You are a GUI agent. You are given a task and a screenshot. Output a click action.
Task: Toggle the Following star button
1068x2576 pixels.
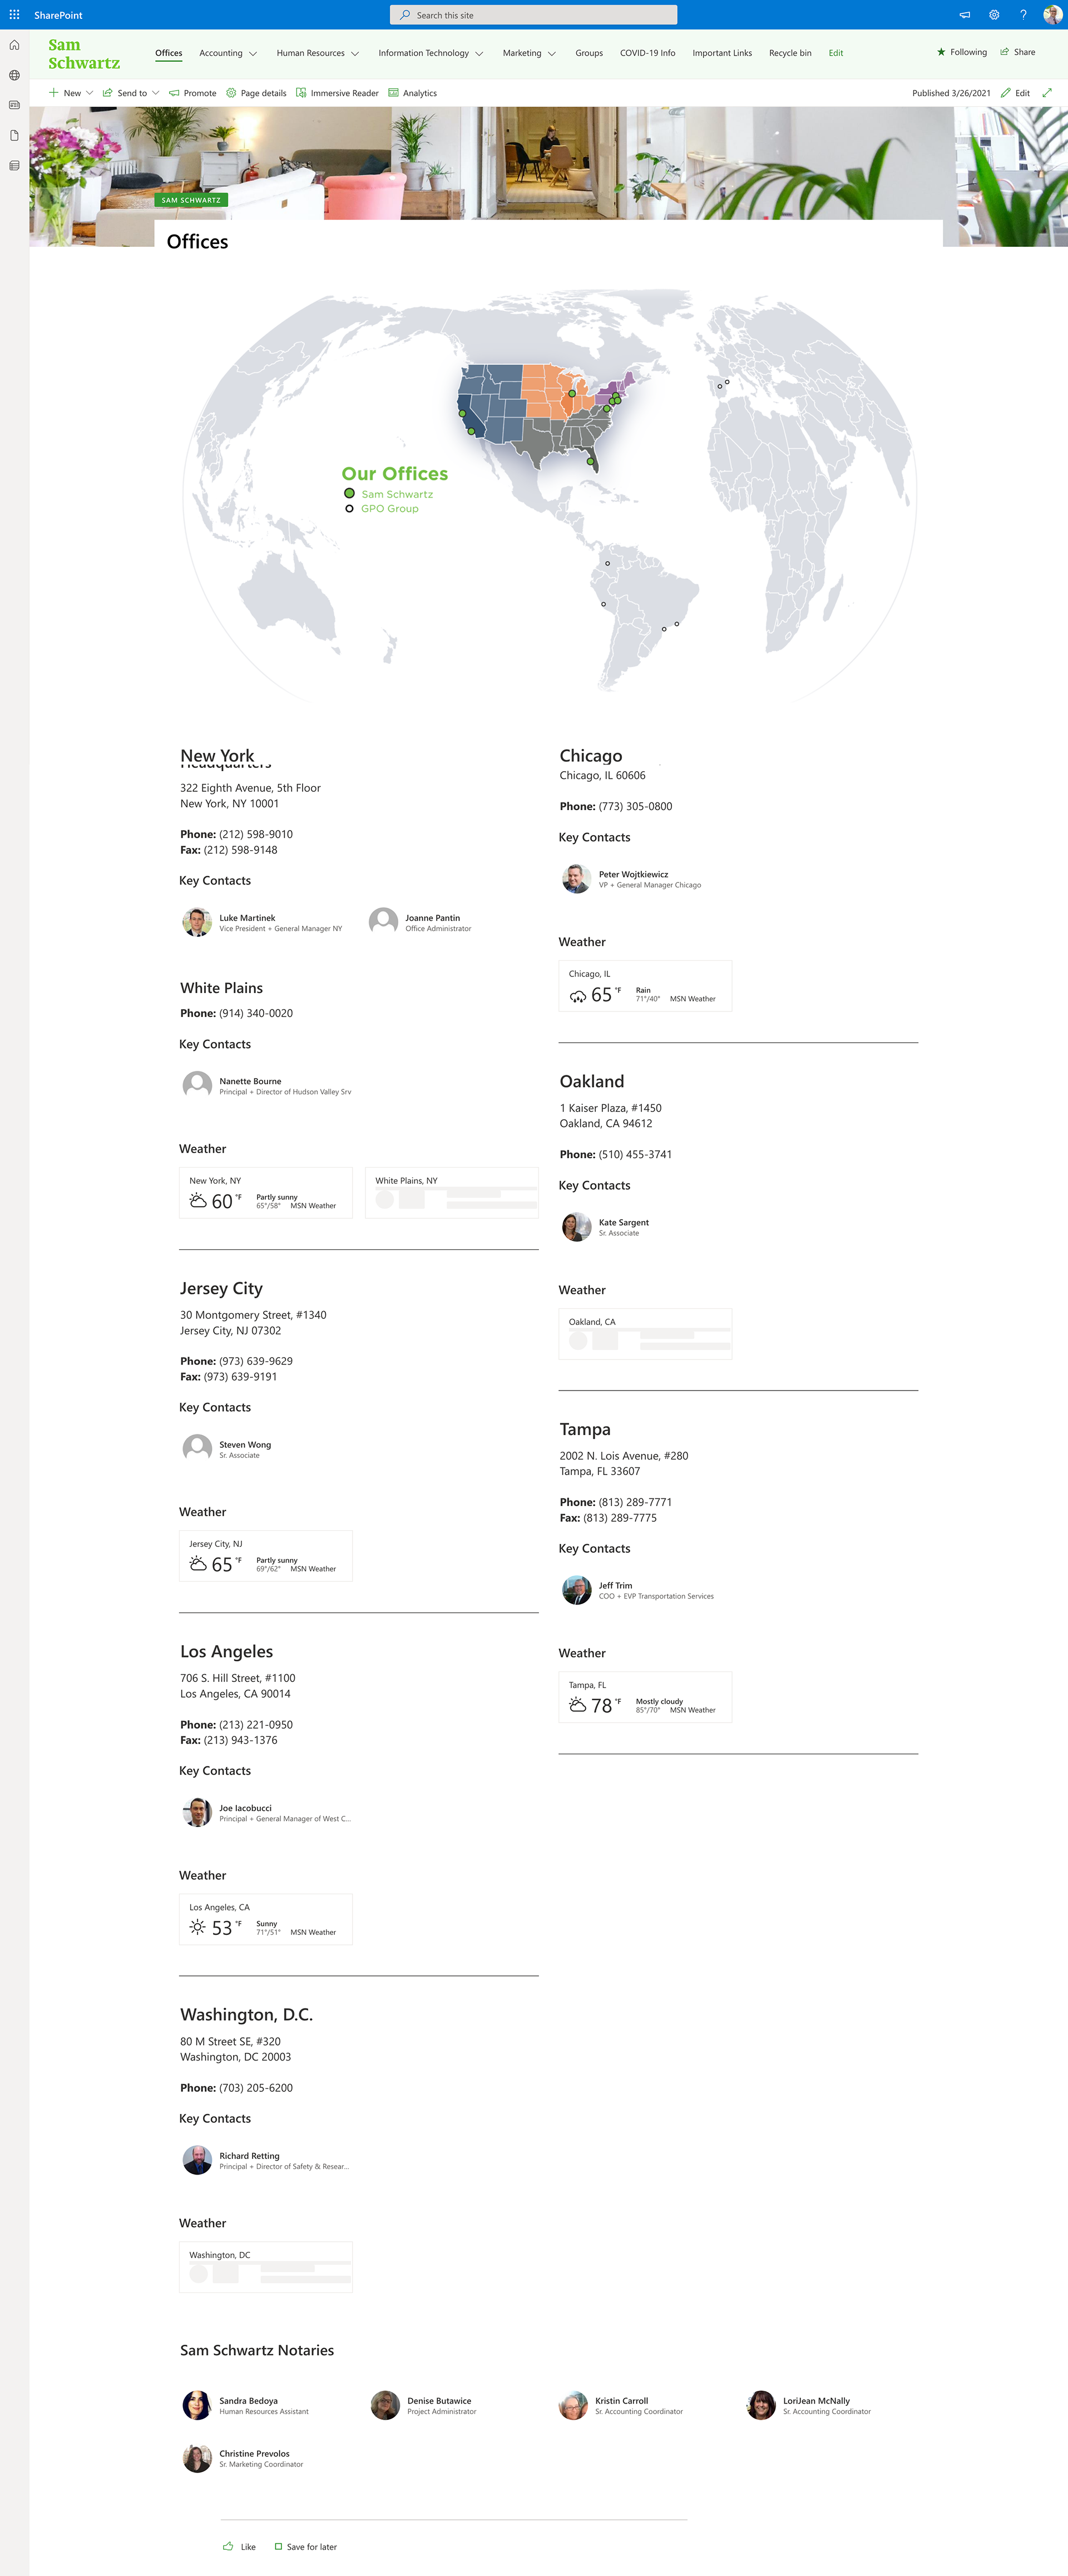pos(962,52)
